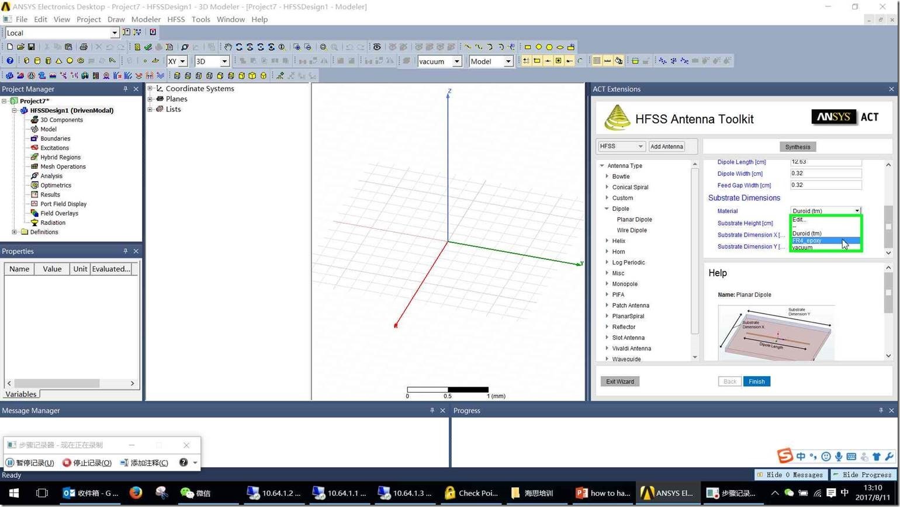Select the Draw Line tool
900x507 pixels.
[468, 47]
